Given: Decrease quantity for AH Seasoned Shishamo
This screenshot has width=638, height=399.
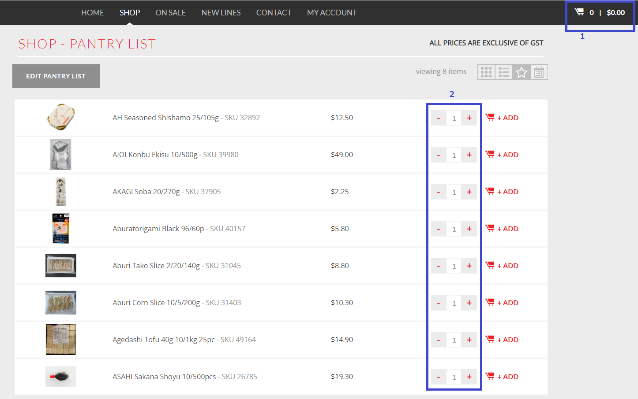Looking at the screenshot, I should tap(438, 118).
